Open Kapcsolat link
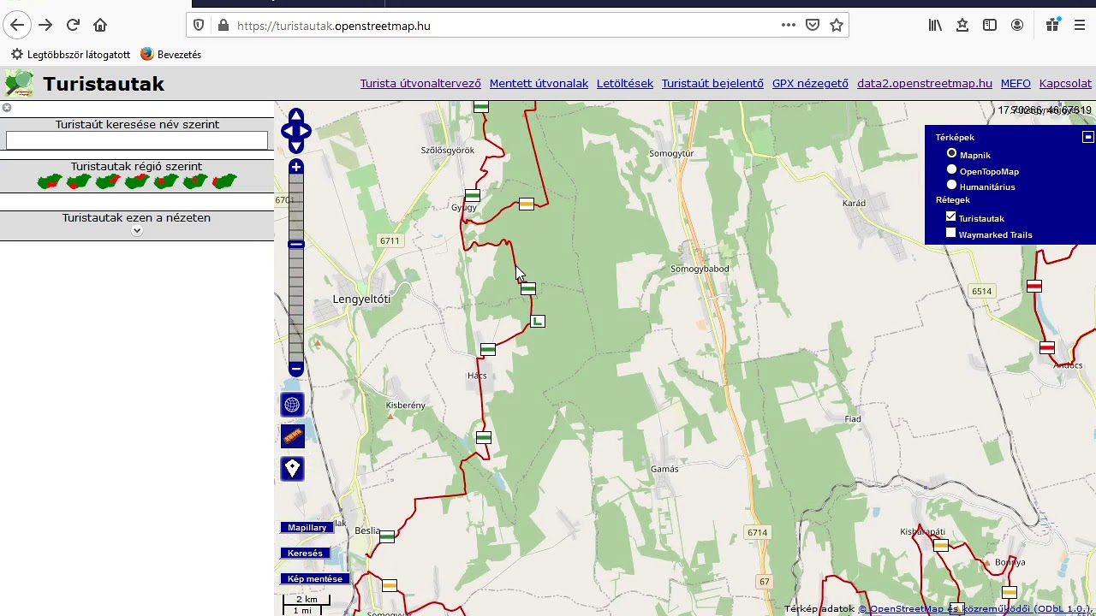The height and width of the screenshot is (616, 1096). tap(1065, 83)
